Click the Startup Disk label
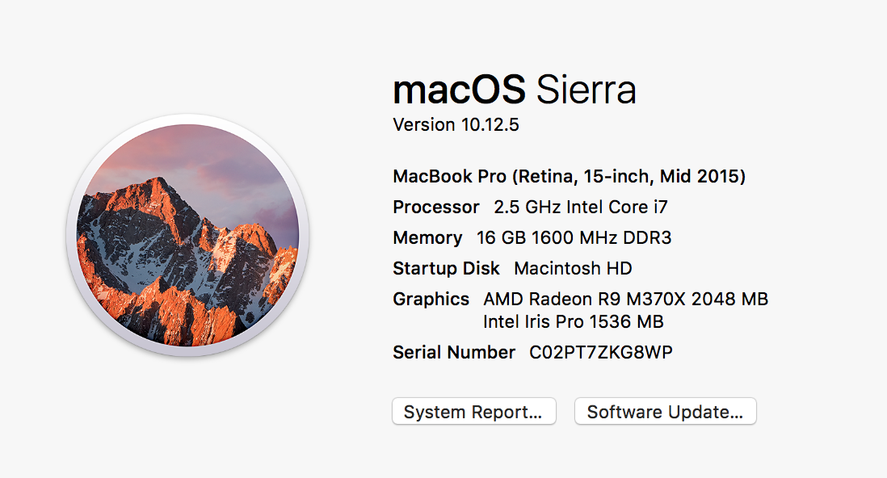The width and height of the screenshot is (887, 478). point(447,268)
